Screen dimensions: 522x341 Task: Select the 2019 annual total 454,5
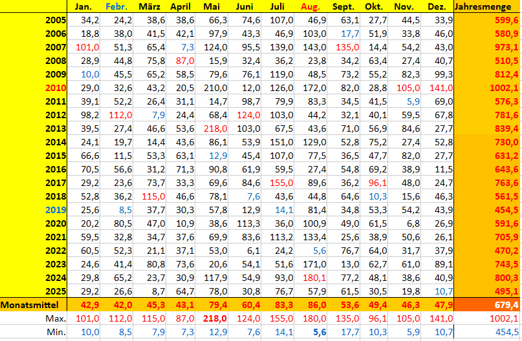click(486, 209)
